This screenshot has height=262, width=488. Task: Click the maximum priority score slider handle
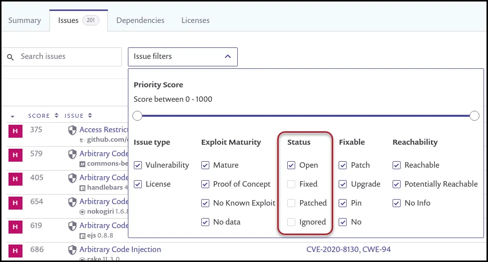point(475,116)
